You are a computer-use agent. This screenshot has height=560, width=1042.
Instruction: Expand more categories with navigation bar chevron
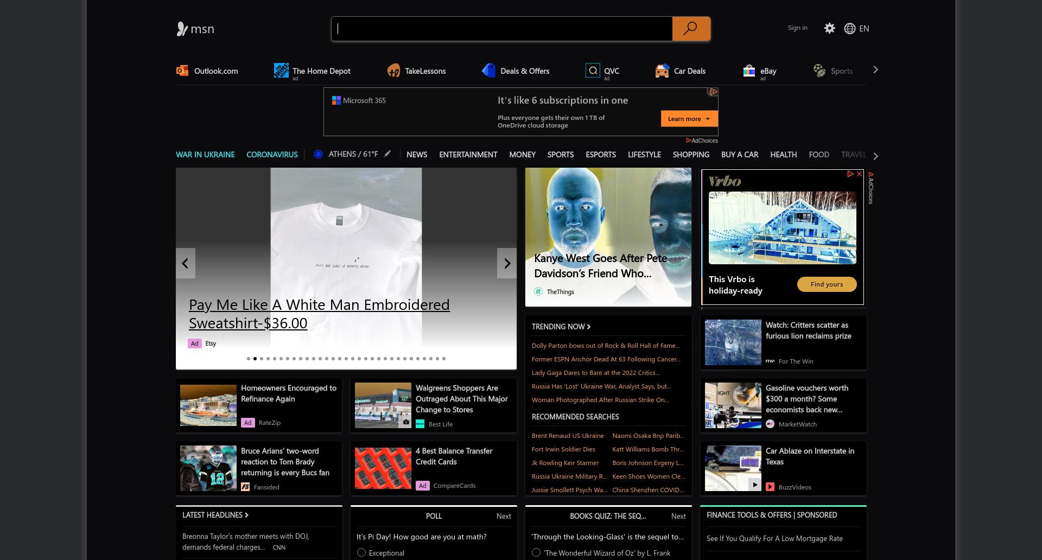coord(875,156)
